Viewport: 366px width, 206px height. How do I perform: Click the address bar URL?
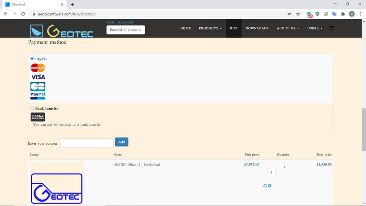(67, 14)
